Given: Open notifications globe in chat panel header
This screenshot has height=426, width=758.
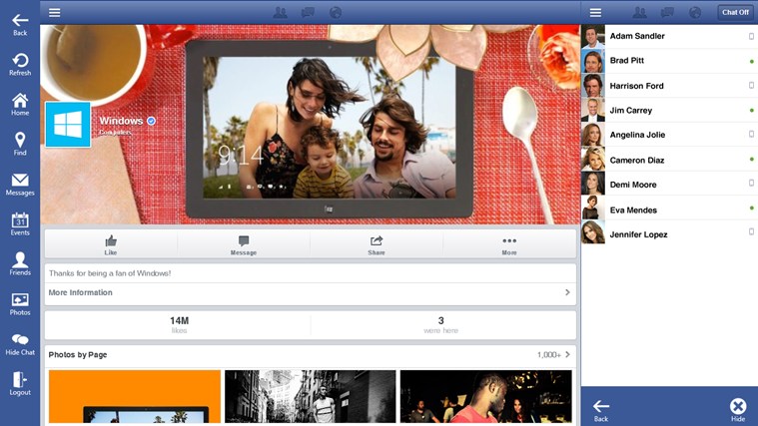Looking at the screenshot, I should (695, 12).
